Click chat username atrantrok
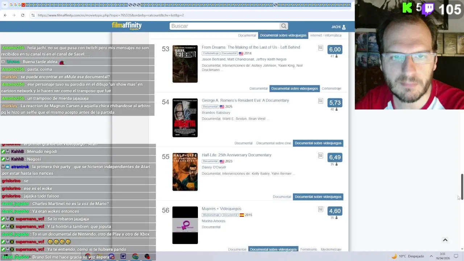The width and height of the screenshot is (464, 261). [20, 167]
